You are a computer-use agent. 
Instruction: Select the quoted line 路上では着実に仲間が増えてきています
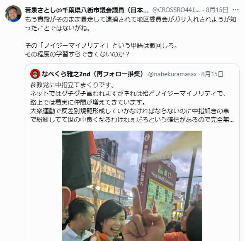click(x=87, y=102)
